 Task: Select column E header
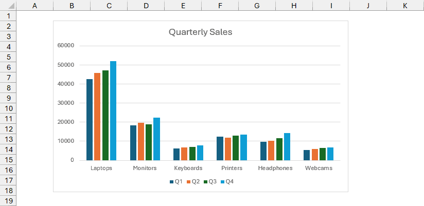coord(183,6)
